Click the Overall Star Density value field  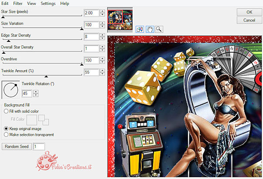tap(92, 48)
